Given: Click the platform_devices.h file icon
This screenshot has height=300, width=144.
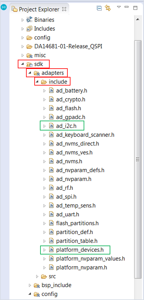Looking at the screenshot, I should 51,250.
